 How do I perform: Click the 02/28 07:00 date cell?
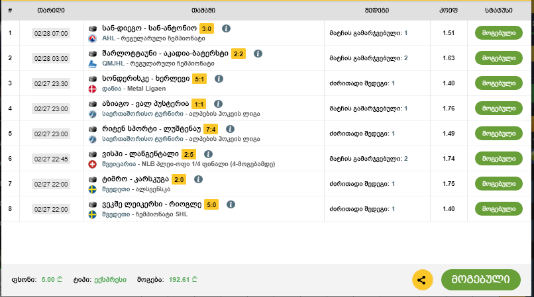tap(51, 33)
